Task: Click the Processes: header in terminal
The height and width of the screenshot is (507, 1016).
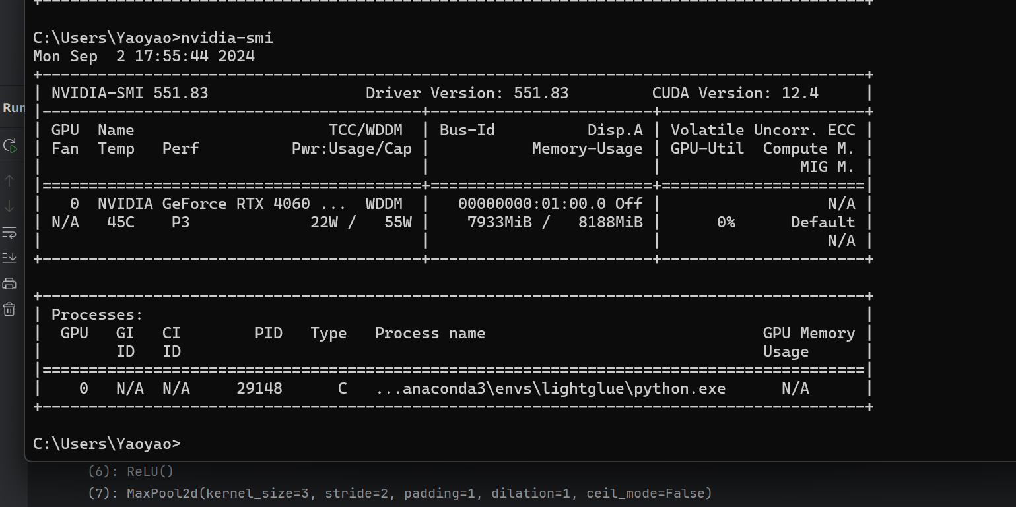Action: [x=97, y=314]
